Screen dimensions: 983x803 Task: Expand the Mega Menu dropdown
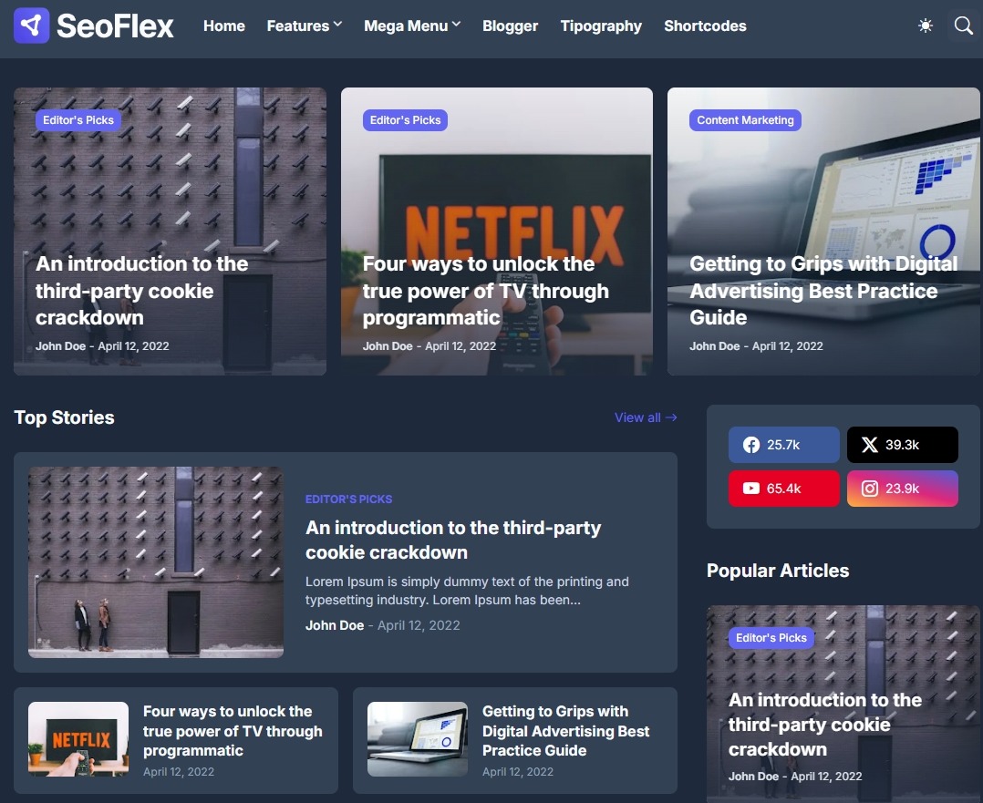(412, 26)
